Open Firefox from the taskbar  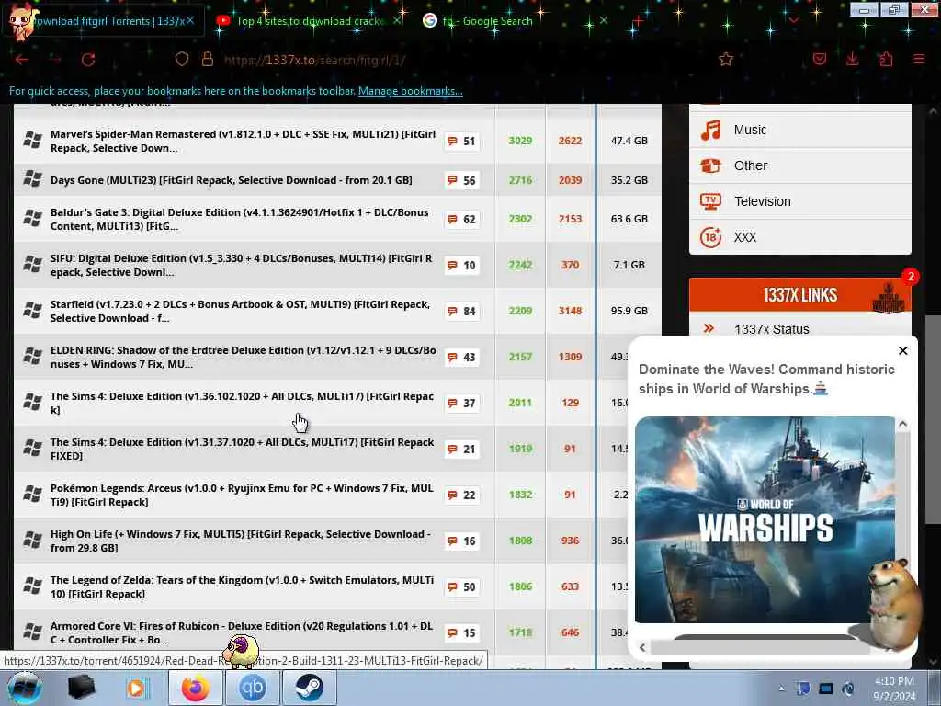point(196,688)
